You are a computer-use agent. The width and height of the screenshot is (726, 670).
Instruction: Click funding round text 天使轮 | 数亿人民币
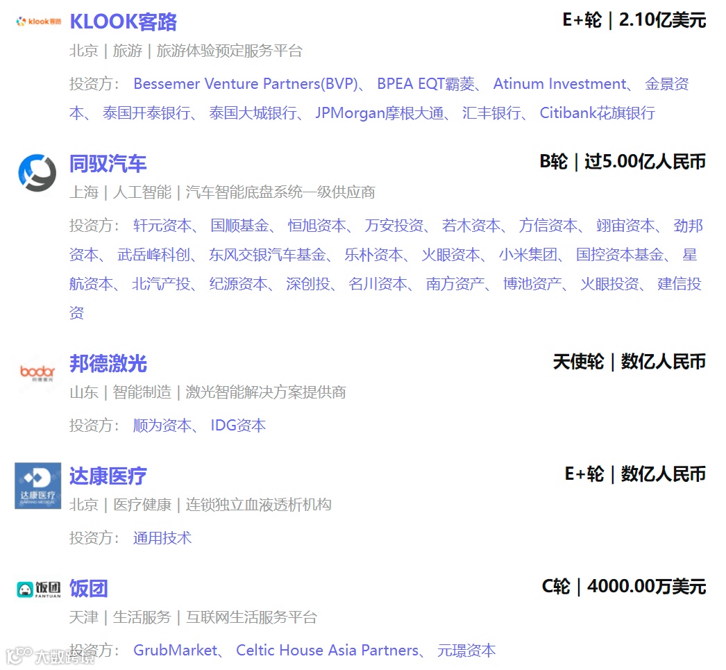pos(630,362)
